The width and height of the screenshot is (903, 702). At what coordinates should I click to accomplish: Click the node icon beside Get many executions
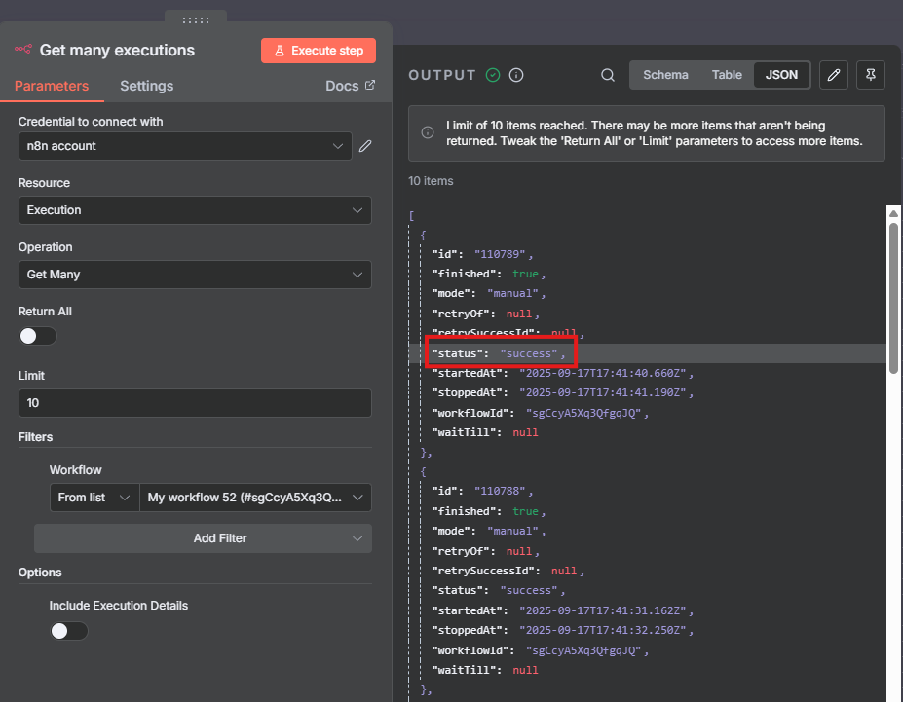22,51
